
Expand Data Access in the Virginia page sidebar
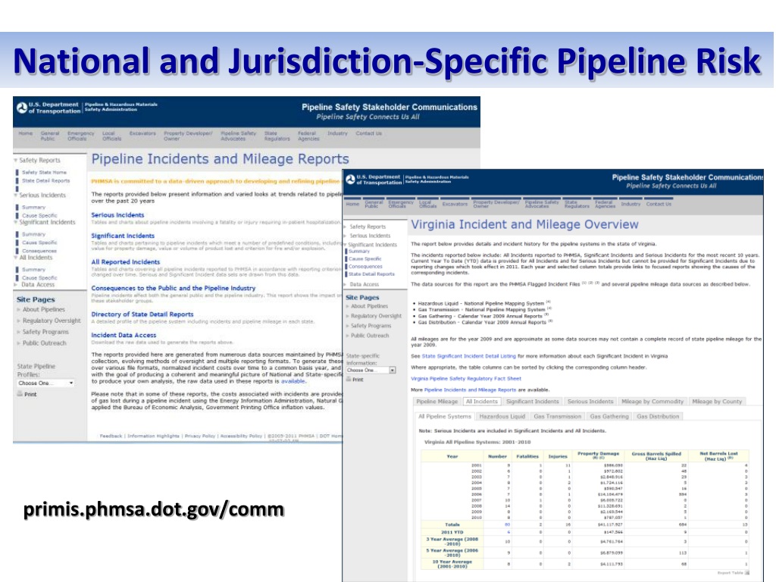(346, 285)
